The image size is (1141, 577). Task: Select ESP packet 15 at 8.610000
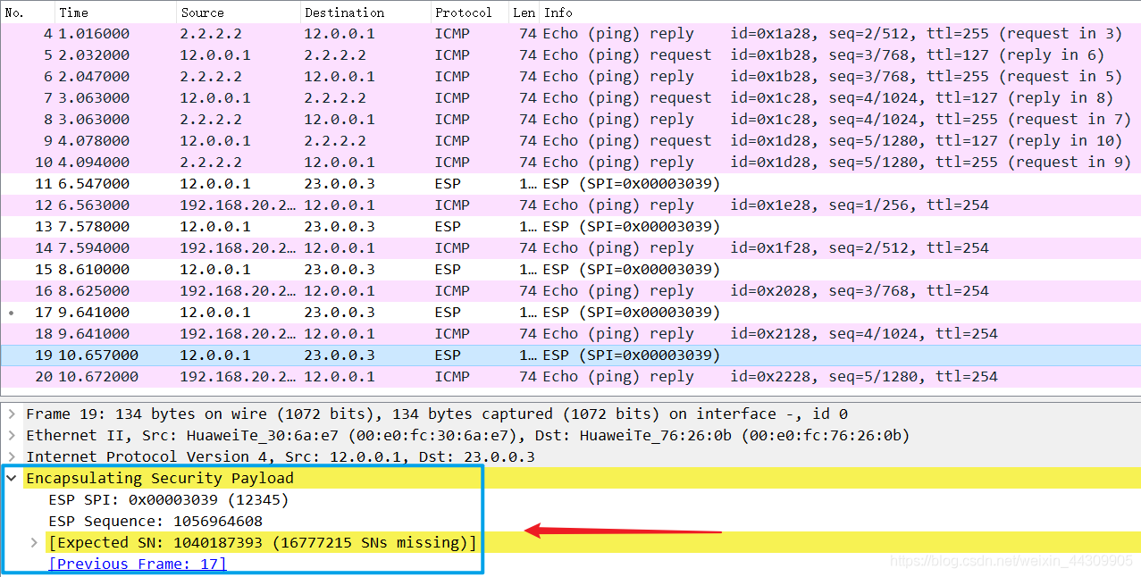(x=570, y=270)
